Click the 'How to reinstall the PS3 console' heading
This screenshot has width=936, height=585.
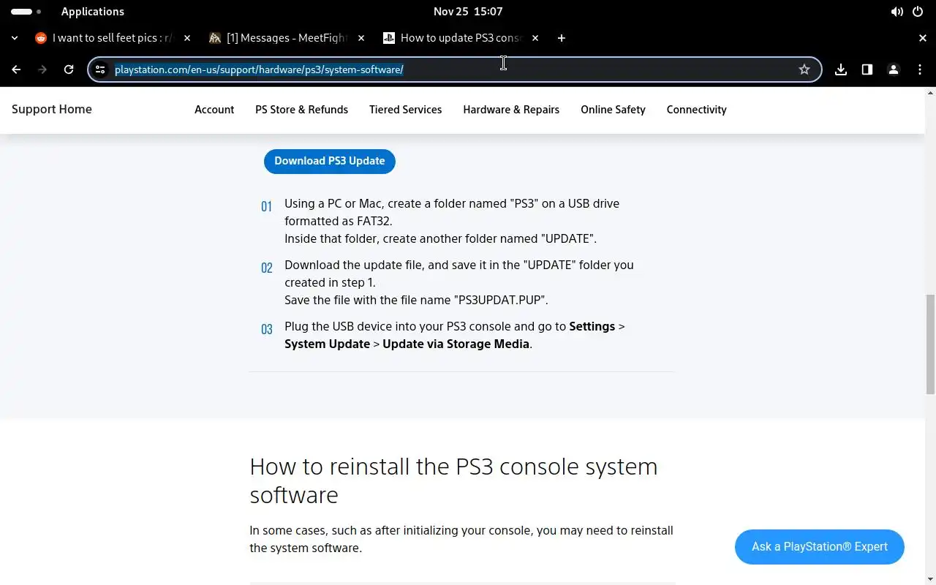click(x=453, y=480)
